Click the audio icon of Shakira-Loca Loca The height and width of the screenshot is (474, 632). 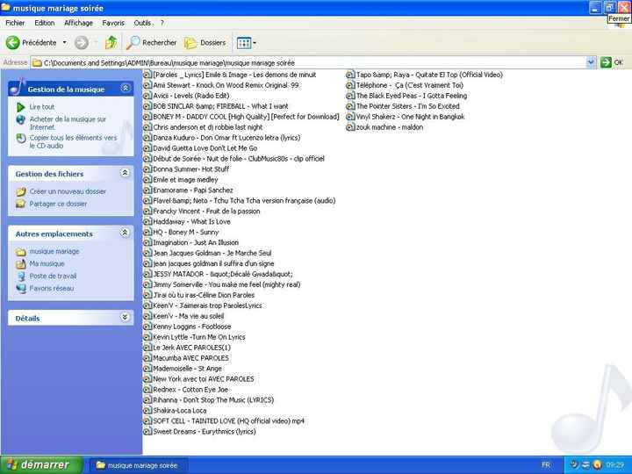click(x=147, y=410)
